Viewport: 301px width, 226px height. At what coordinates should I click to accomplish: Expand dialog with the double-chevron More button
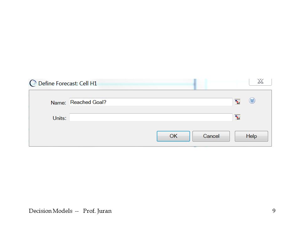pyautogui.click(x=252, y=100)
